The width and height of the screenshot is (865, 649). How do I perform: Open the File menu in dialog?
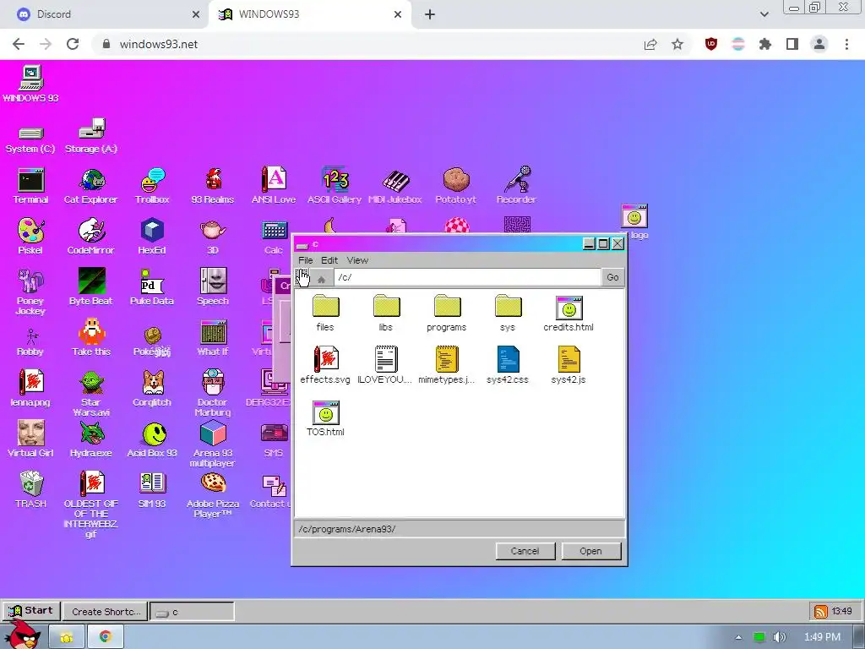coord(305,260)
